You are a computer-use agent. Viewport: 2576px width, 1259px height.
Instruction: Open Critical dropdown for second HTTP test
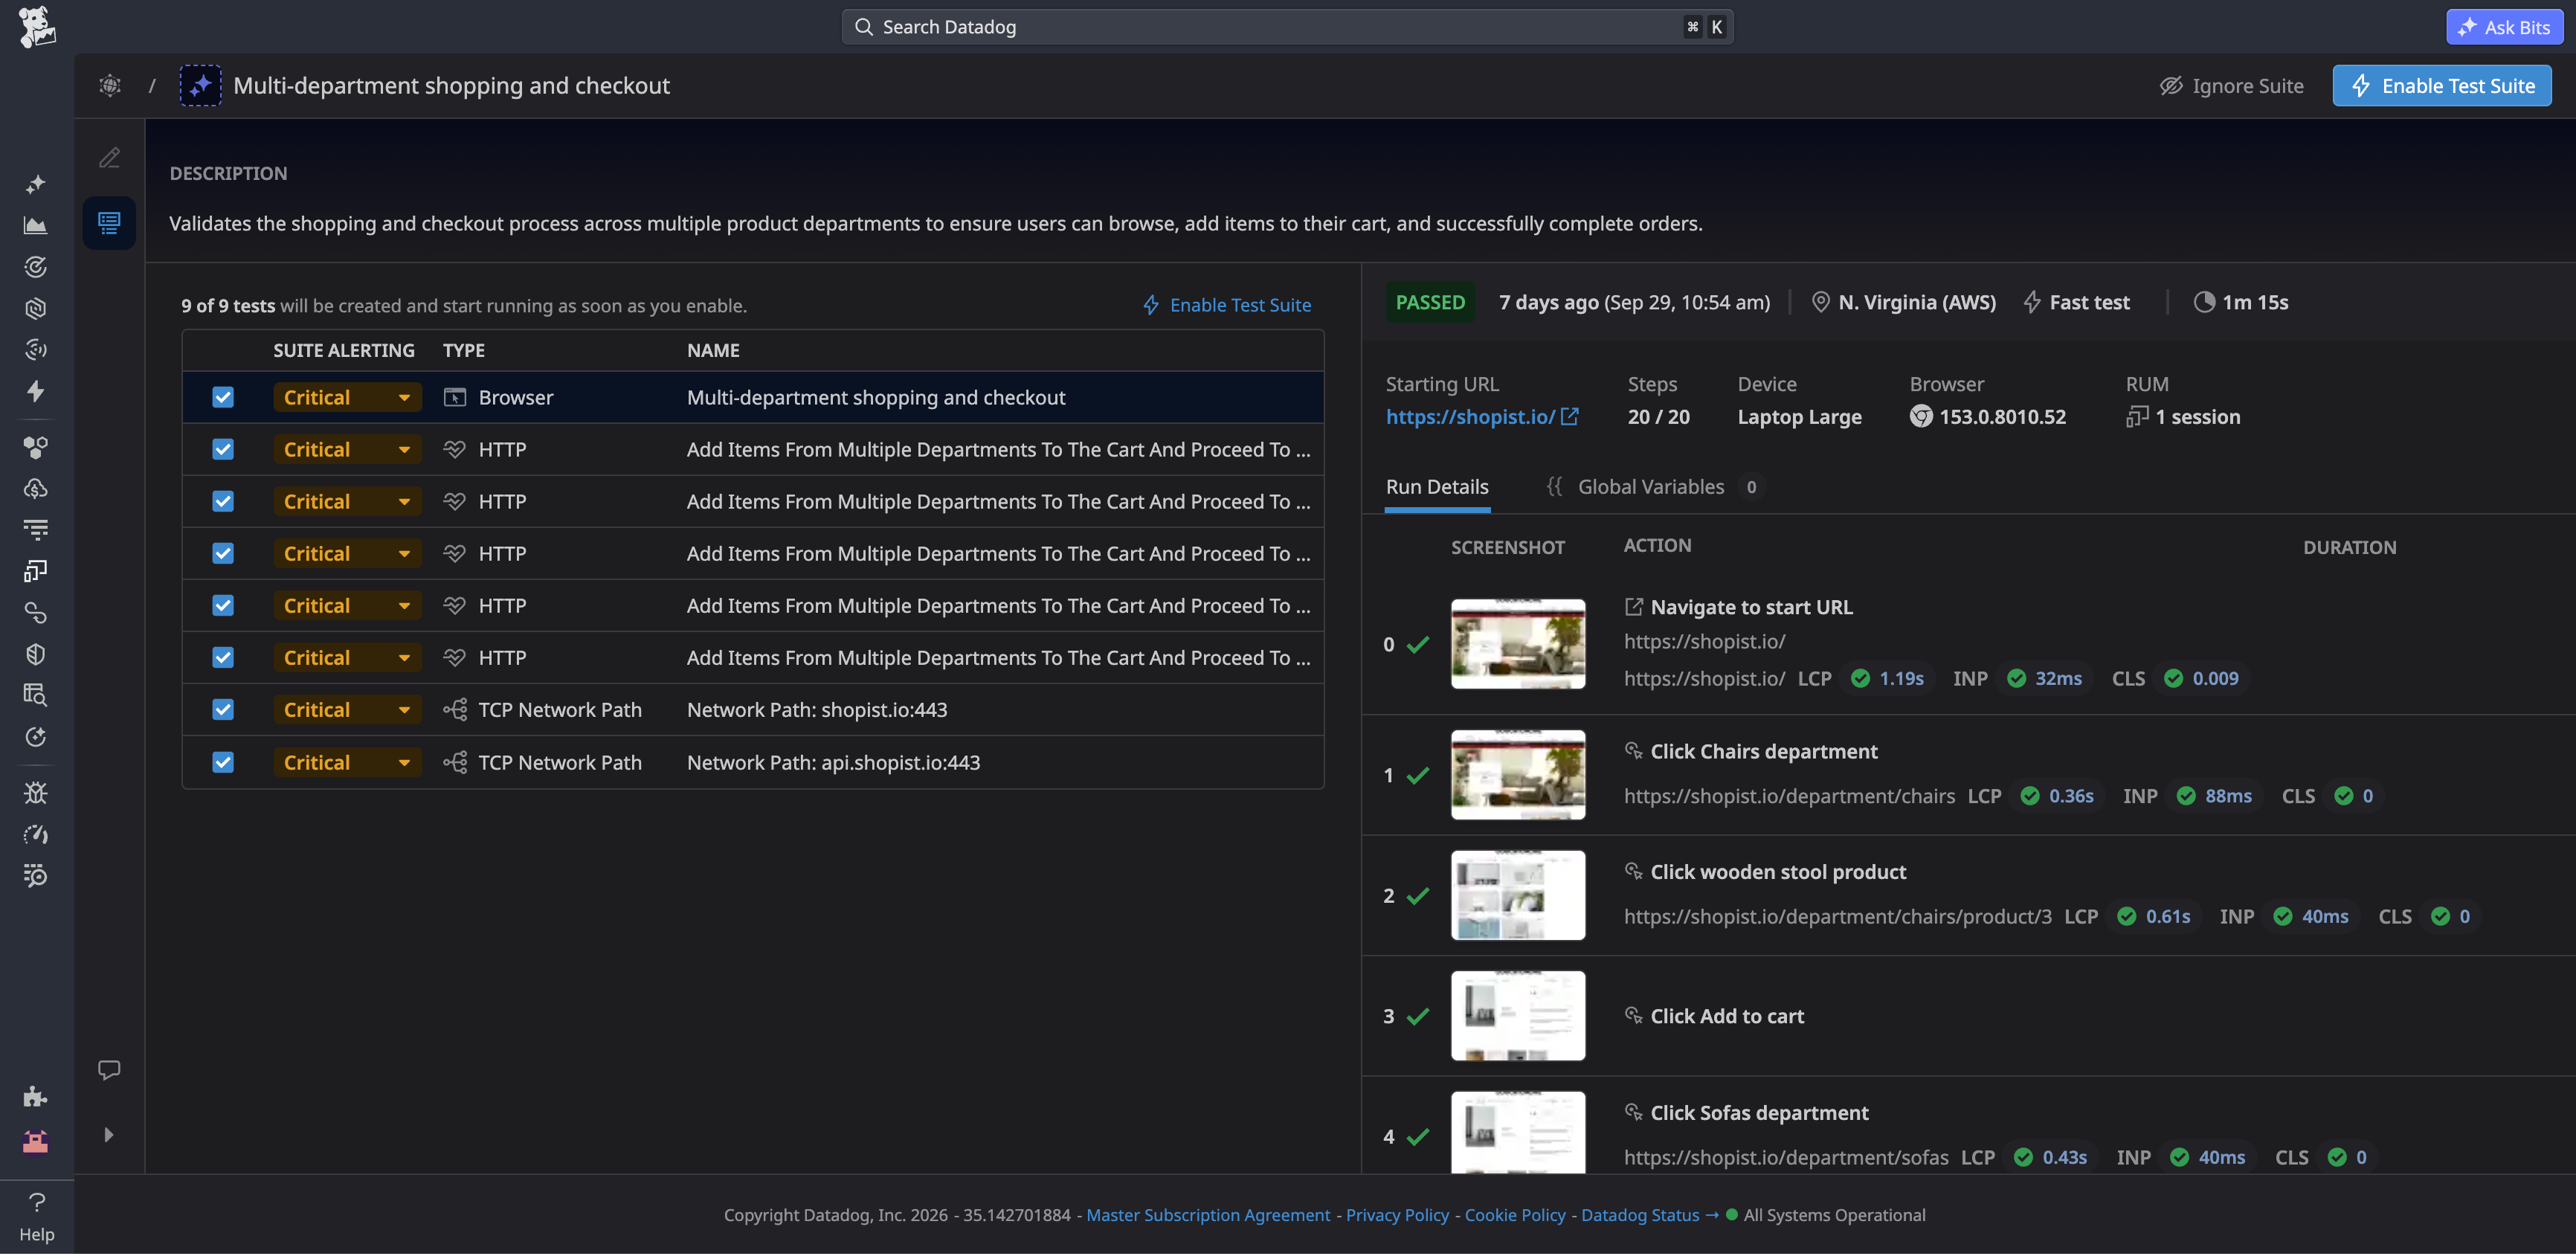click(x=347, y=502)
